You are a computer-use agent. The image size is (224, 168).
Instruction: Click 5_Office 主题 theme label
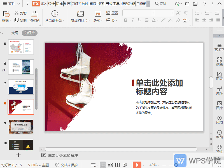[38, 165]
